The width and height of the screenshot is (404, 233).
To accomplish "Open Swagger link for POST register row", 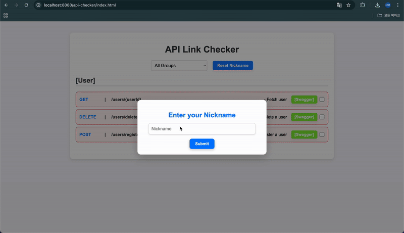I will pyautogui.click(x=304, y=134).
